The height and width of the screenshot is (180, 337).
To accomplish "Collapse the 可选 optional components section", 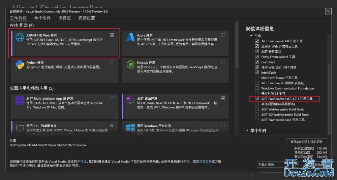I will (x=251, y=36).
